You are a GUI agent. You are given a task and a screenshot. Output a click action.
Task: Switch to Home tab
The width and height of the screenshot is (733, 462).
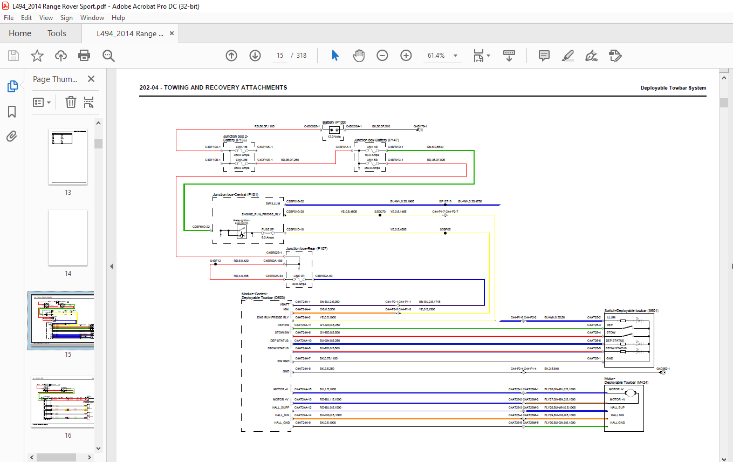(20, 33)
